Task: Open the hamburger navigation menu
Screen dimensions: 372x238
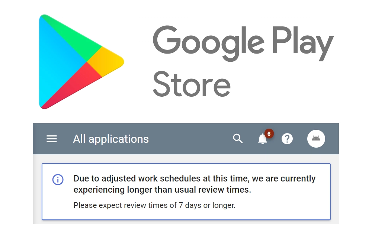Action: point(52,139)
